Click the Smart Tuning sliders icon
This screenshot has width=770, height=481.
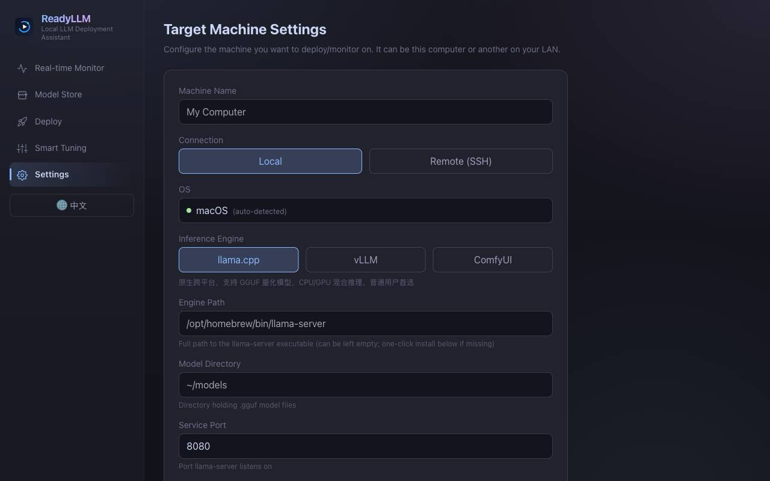pyautogui.click(x=22, y=148)
